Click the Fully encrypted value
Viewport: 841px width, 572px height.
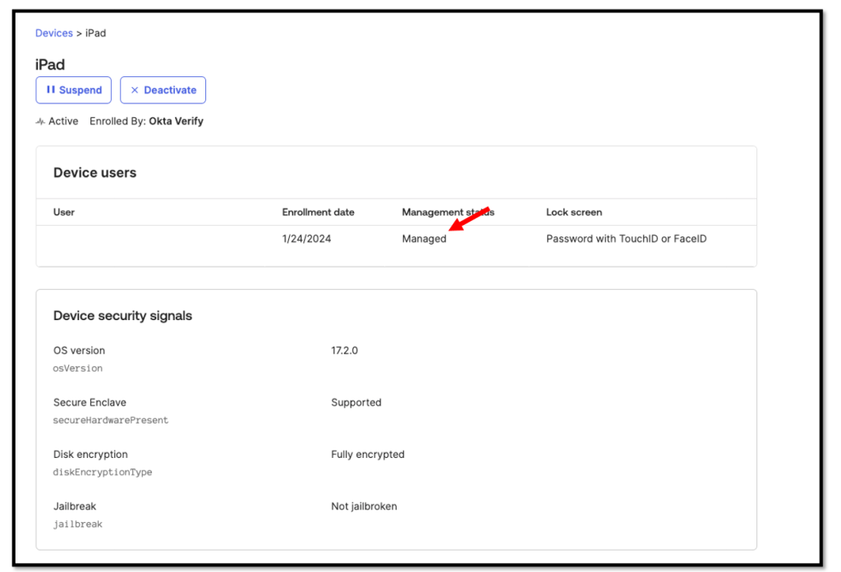(367, 454)
